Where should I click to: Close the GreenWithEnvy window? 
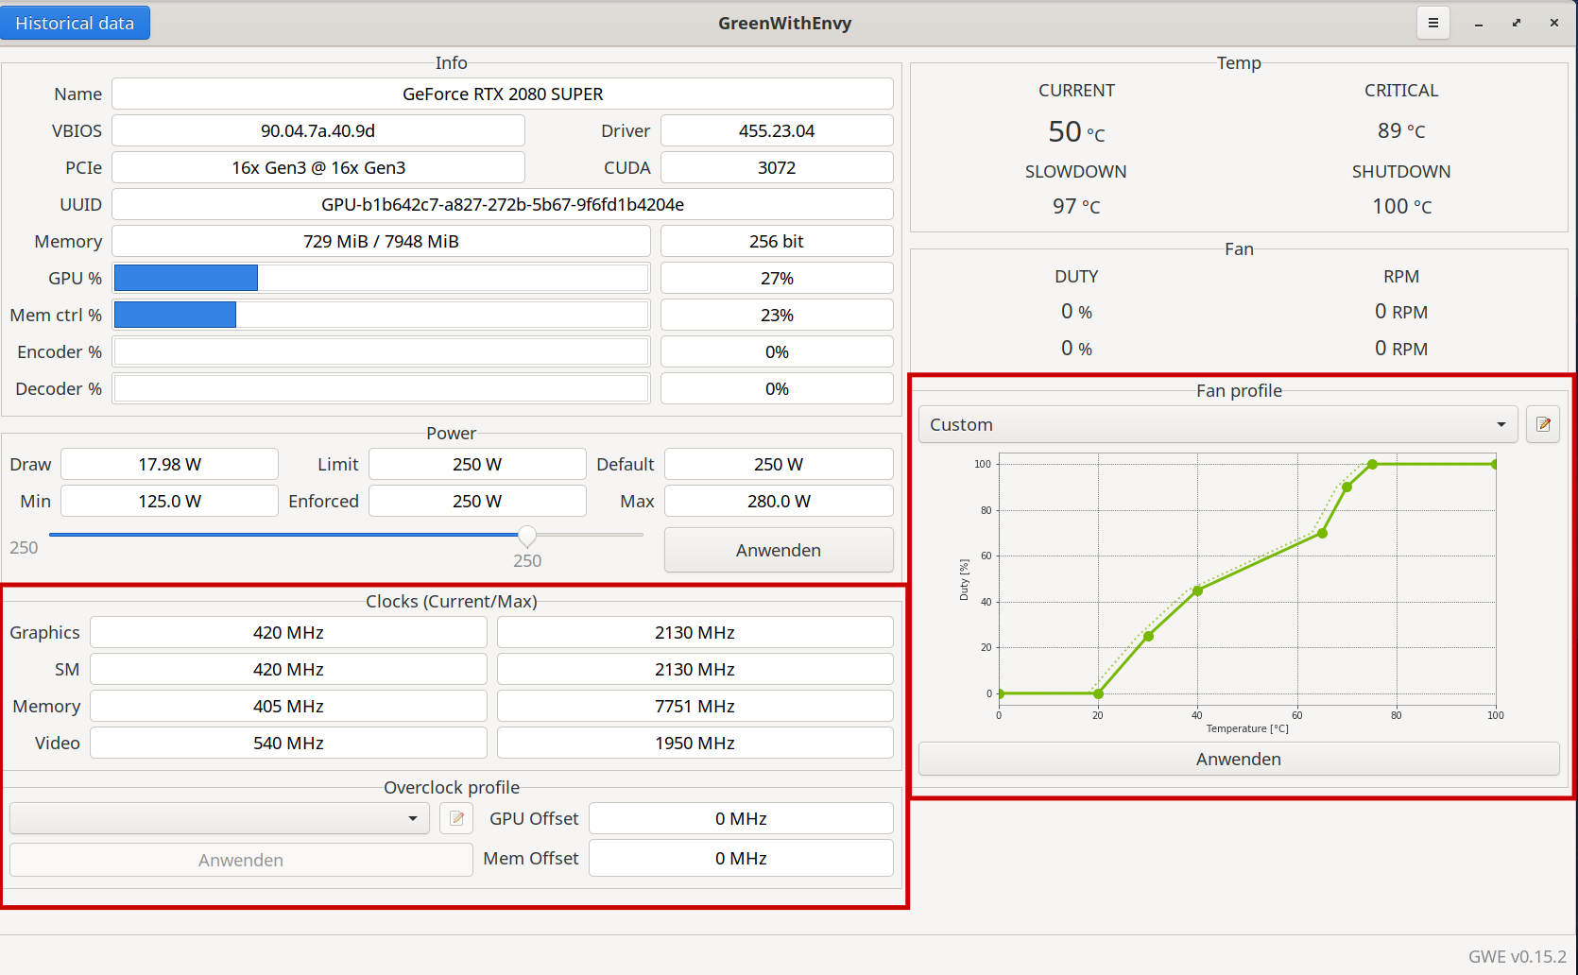[x=1554, y=23]
